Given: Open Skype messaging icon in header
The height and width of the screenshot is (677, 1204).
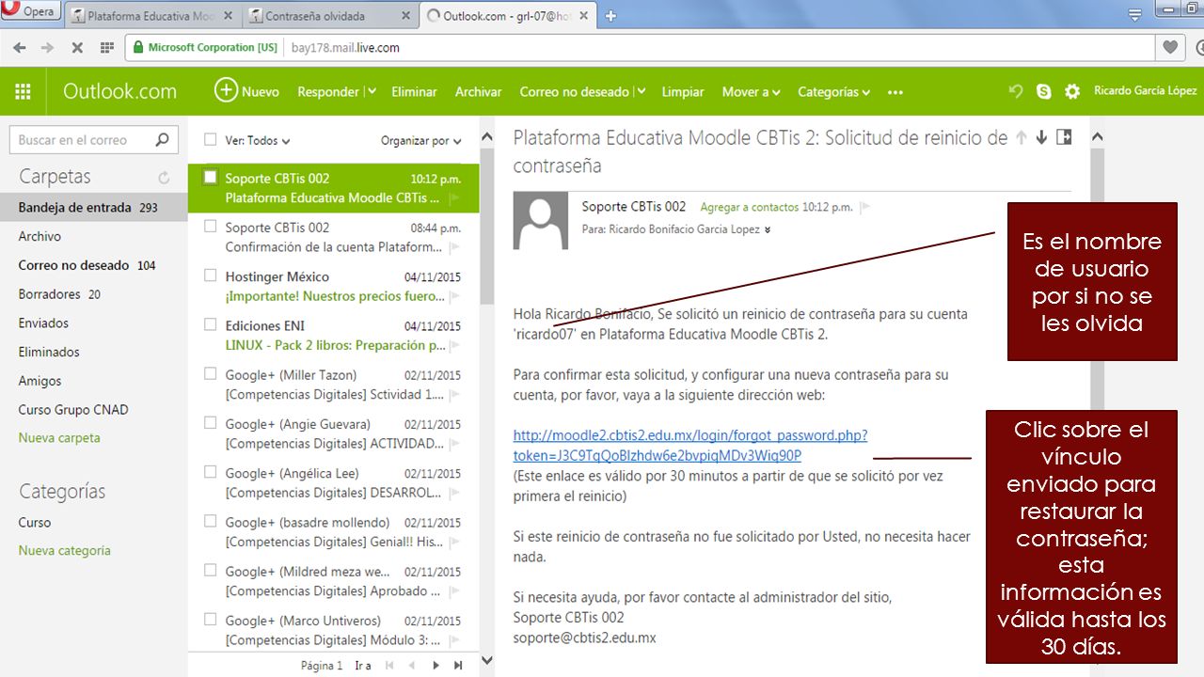Looking at the screenshot, I should pyautogui.click(x=1044, y=91).
